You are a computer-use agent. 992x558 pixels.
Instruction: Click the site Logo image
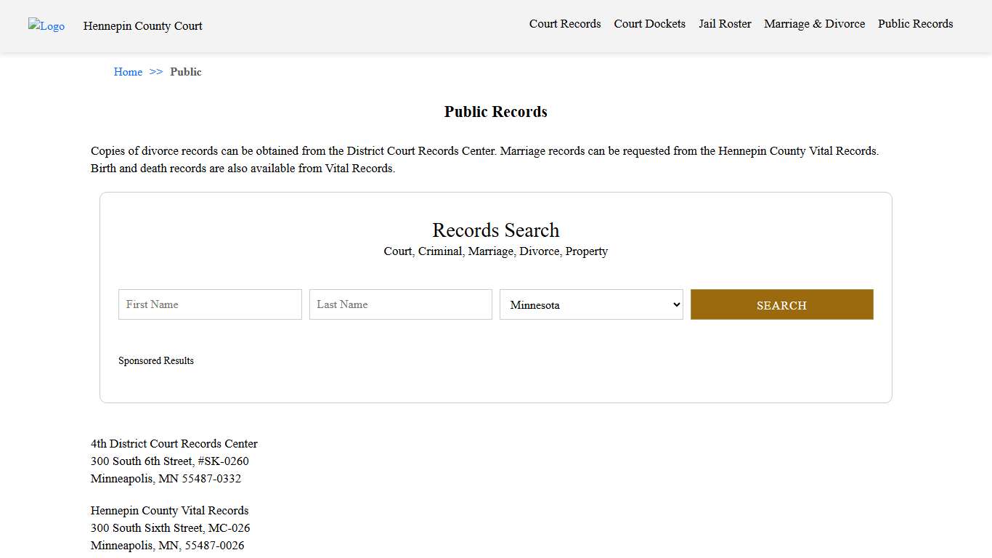click(46, 26)
